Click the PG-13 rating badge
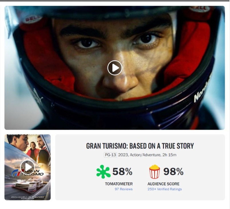This screenshot has width=230, height=209. (110, 155)
